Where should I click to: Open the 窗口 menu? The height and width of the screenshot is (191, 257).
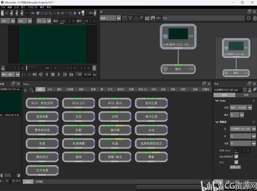tap(23, 7)
